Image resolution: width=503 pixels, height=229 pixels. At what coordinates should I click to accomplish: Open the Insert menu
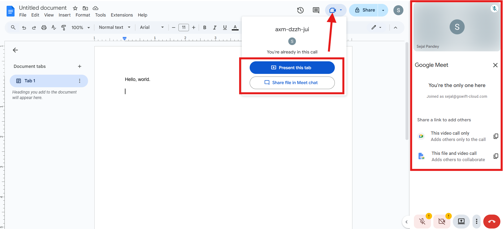65,15
